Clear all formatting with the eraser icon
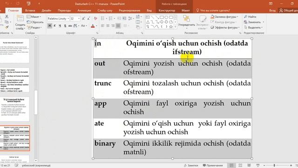This screenshot has height=168, width=298. (95, 19)
